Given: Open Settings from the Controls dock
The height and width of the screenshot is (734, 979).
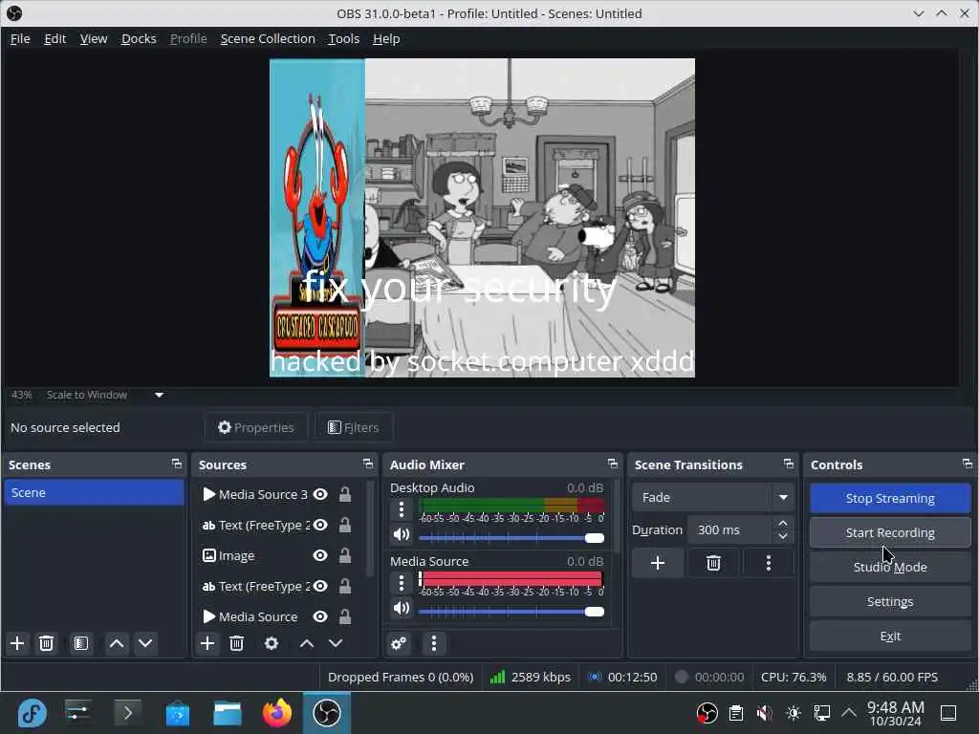Looking at the screenshot, I should pyautogui.click(x=890, y=601).
